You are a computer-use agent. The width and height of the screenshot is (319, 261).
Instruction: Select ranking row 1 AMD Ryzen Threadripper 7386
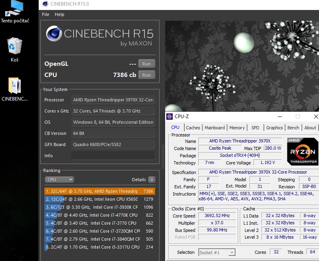pos(100,191)
